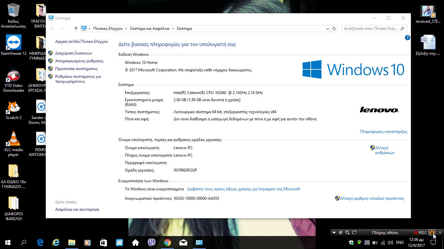Open the volume control in system tray
The height and width of the screenshot is (249, 444).
(x=390, y=242)
